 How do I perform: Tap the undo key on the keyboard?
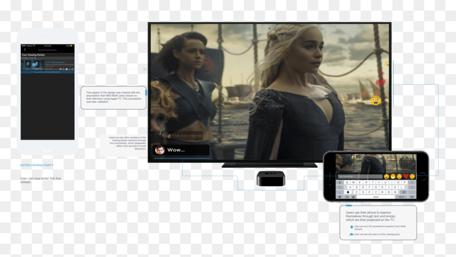click(x=340, y=187)
